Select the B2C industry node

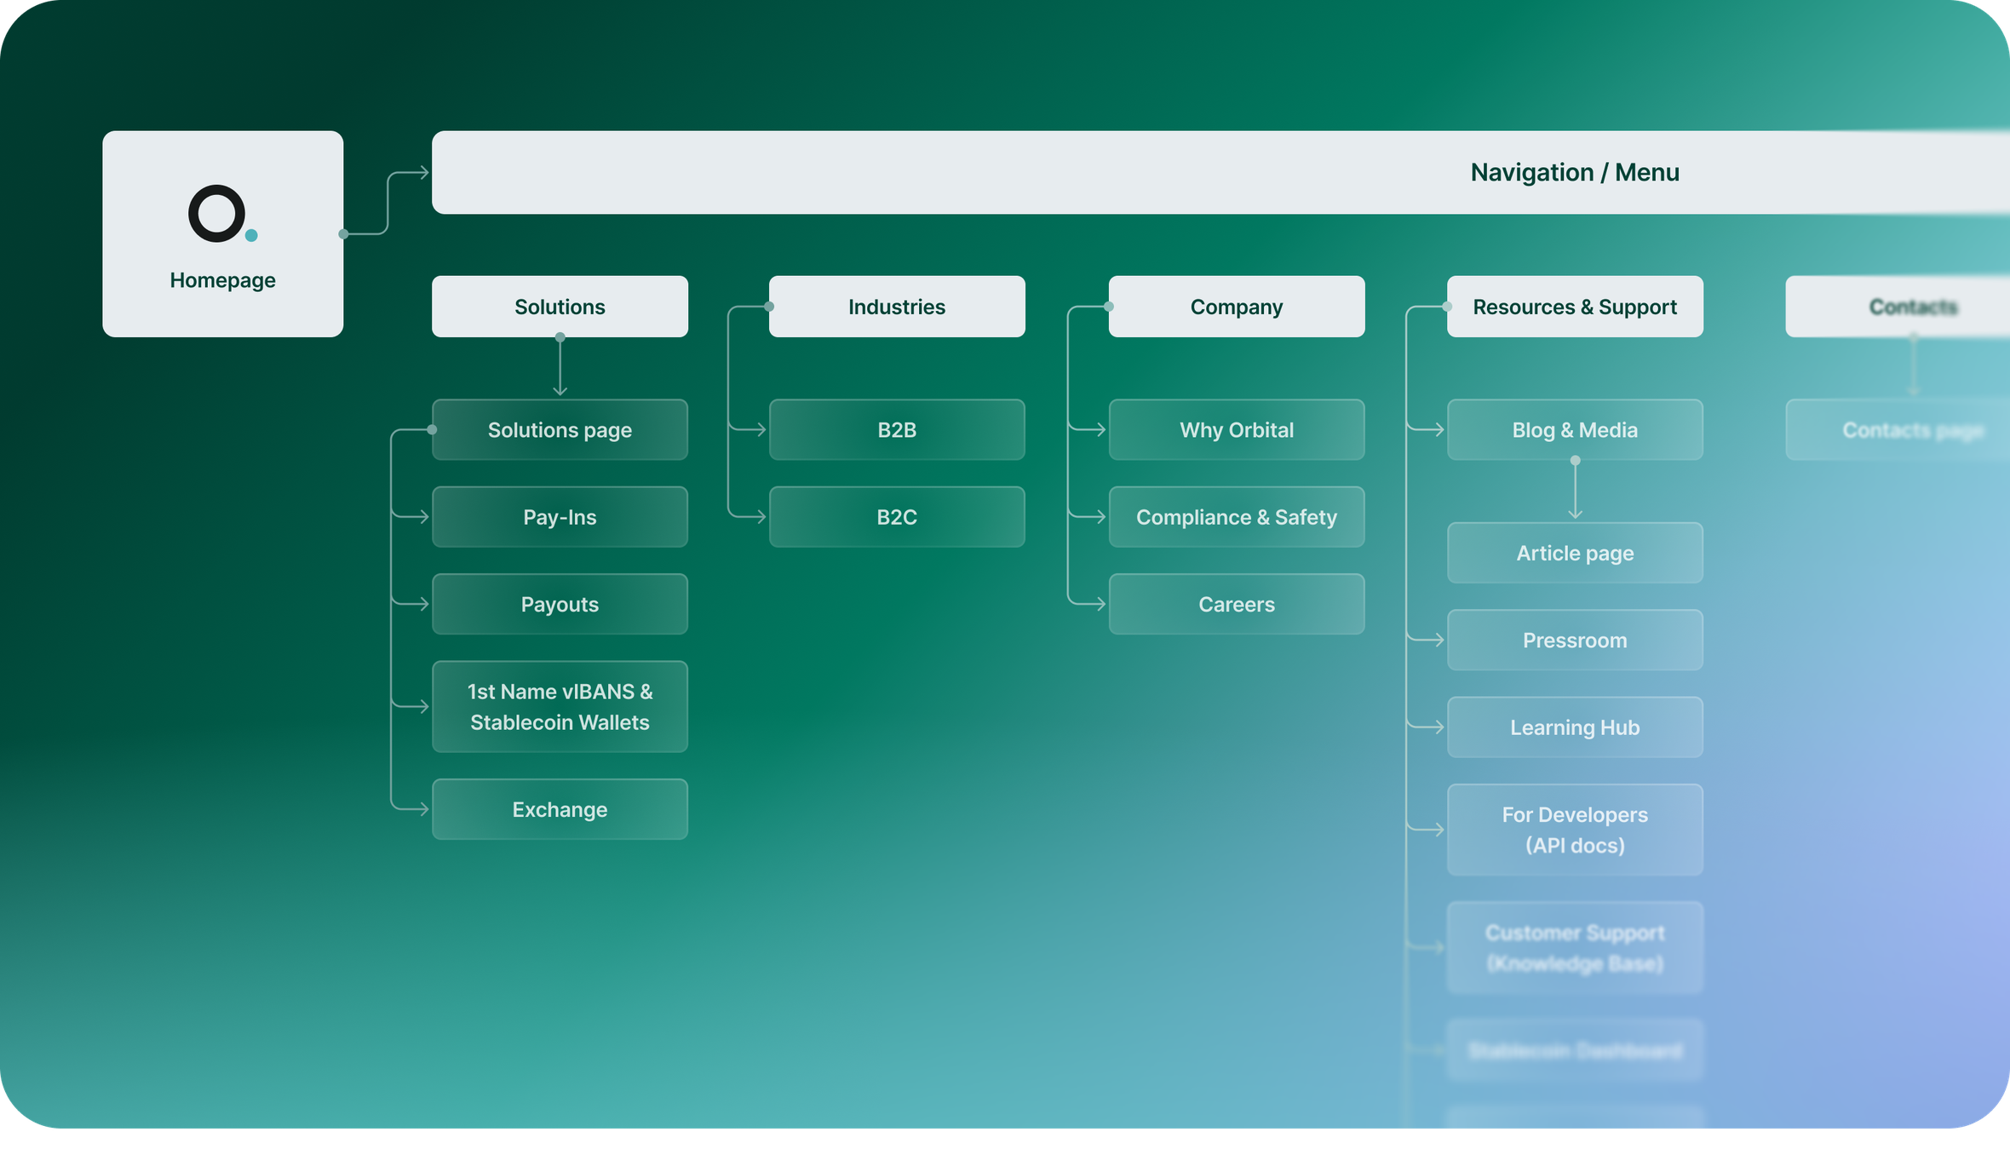point(897,517)
